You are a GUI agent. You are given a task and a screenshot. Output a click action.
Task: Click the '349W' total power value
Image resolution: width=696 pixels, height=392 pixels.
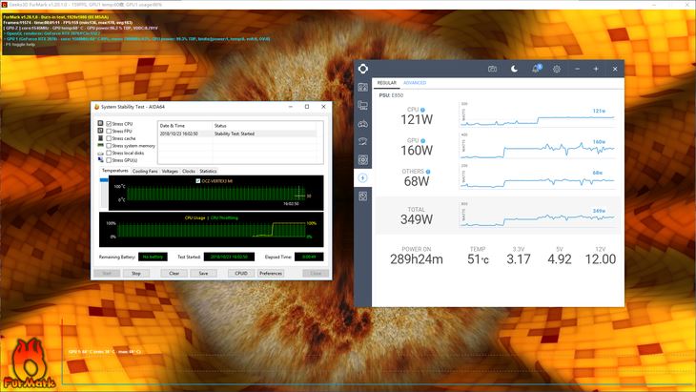click(417, 219)
